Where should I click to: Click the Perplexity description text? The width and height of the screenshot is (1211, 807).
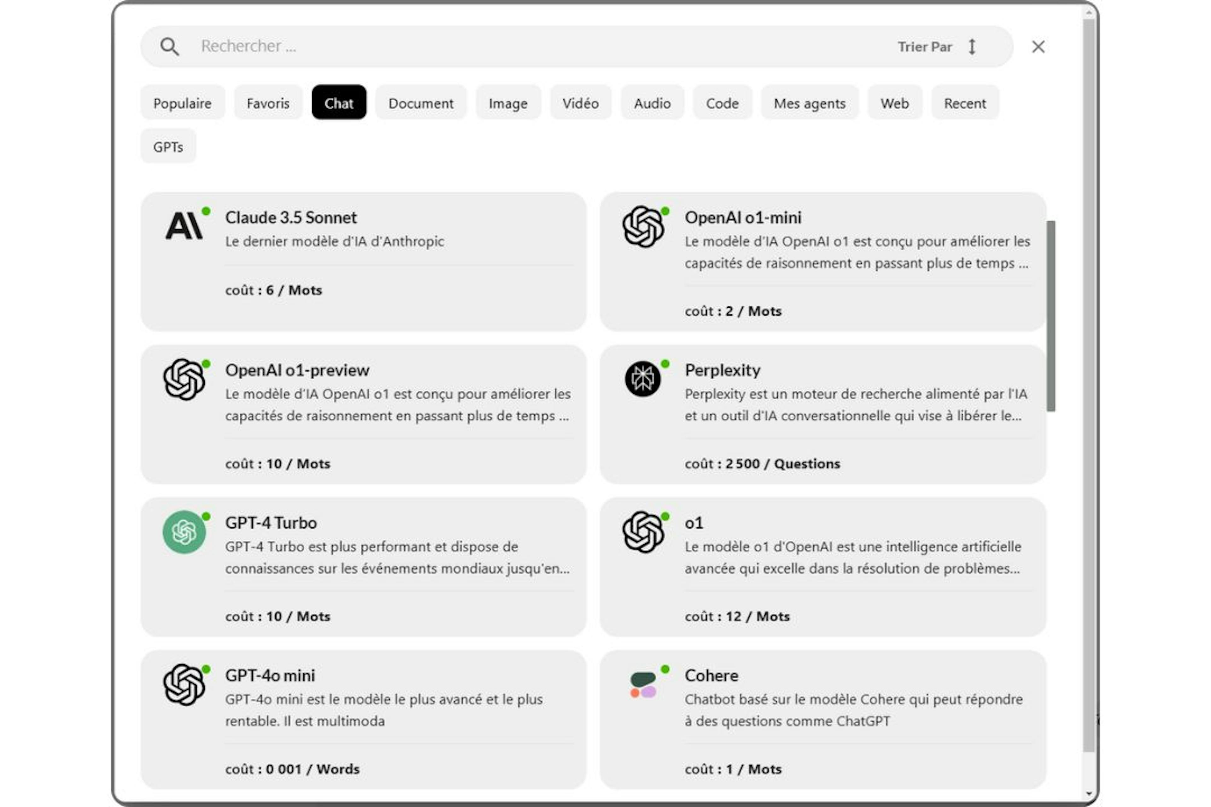tap(856, 405)
